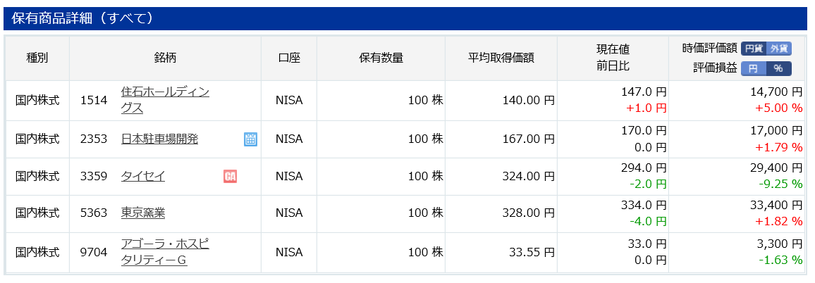This screenshot has height=283, width=815.
Task: Show profit/loss in 円
Action: coord(753,68)
